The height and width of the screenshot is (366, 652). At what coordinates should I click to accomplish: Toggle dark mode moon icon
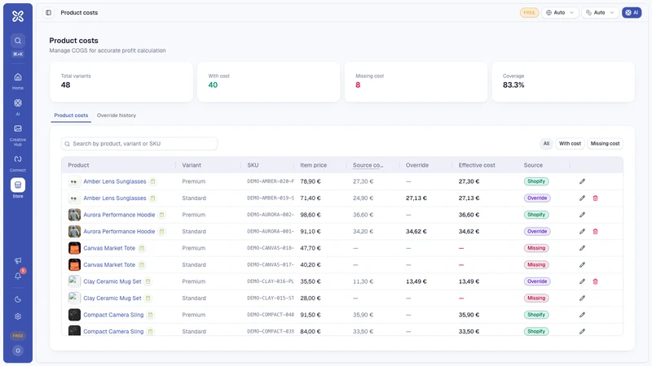pos(18,299)
